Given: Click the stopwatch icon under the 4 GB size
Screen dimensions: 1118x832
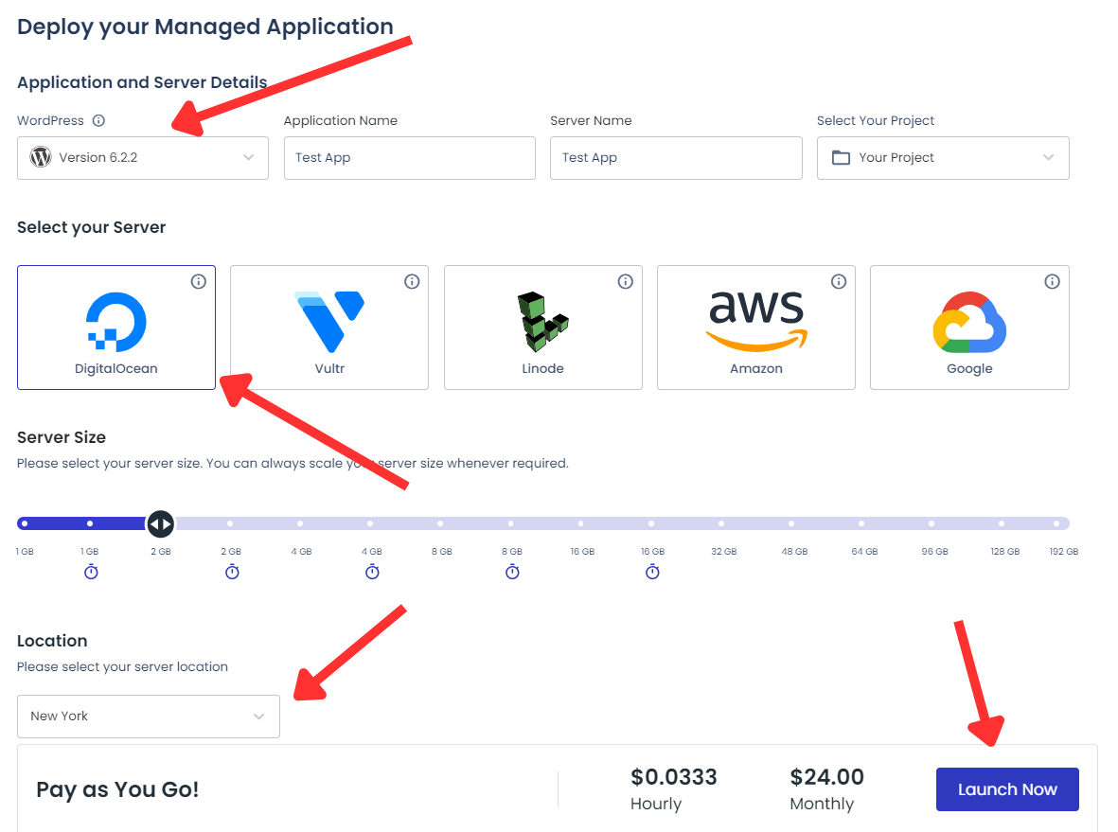Looking at the screenshot, I should click(372, 572).
